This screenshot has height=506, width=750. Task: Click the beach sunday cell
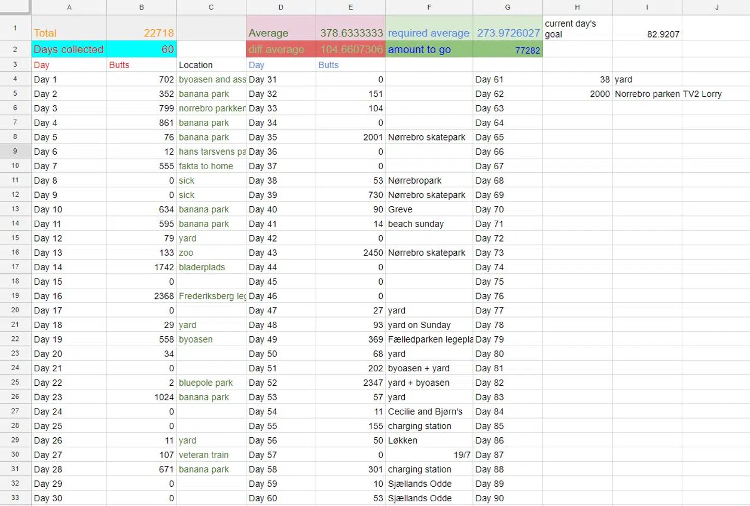click(429, 224)
